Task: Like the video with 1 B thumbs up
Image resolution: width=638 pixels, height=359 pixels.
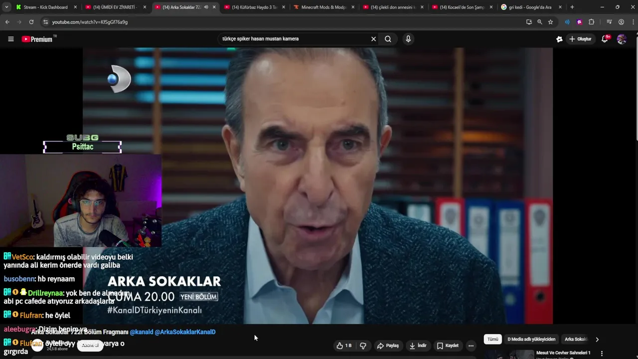Action: tap(344, 346)
